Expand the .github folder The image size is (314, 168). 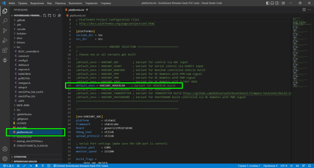click(x=36, y=20)
